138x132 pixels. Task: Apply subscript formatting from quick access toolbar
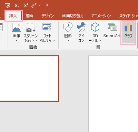pos(17,6)
